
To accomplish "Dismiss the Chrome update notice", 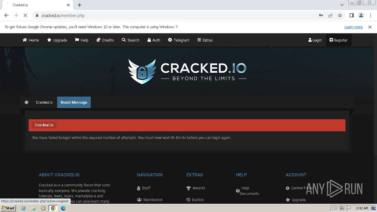I will click(370, 27).
